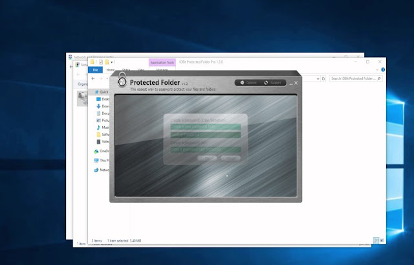The image size is (414, 265).
Task: Open the Home ribbon tab
Action: click(111, 70)
